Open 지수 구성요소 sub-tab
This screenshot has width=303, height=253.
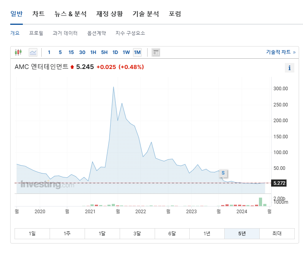point(130,33)
